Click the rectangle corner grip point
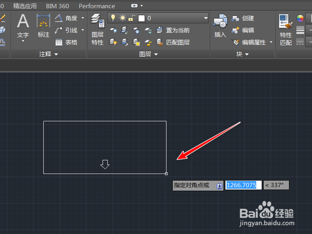The image size is (312, 234). (167, 174)
